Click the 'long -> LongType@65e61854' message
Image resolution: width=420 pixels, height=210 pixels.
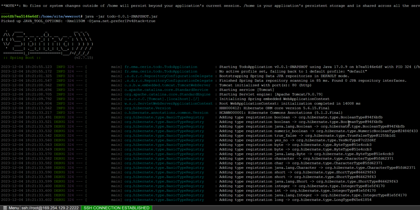[295, 200]
